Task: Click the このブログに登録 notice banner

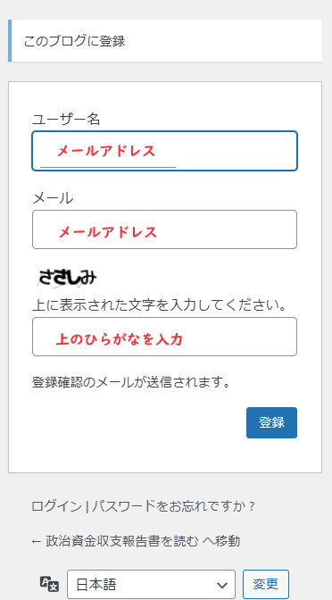Action: coord(165,40)
